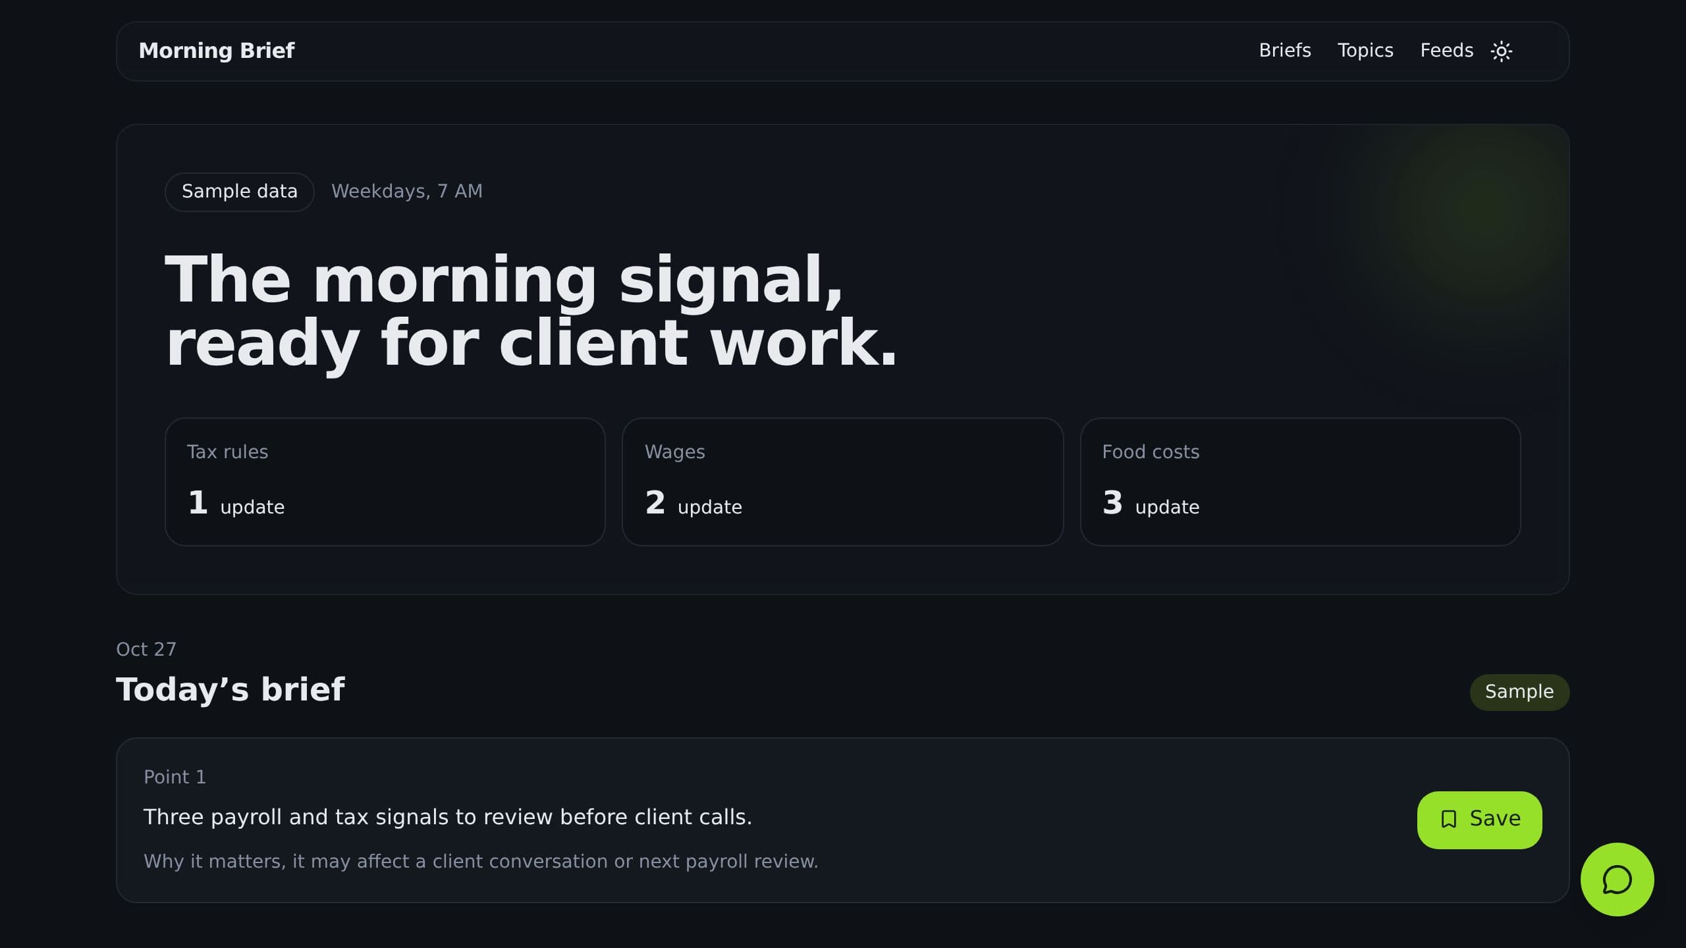
Task: Open the Food costs update card
Action: pos(1300,481)
